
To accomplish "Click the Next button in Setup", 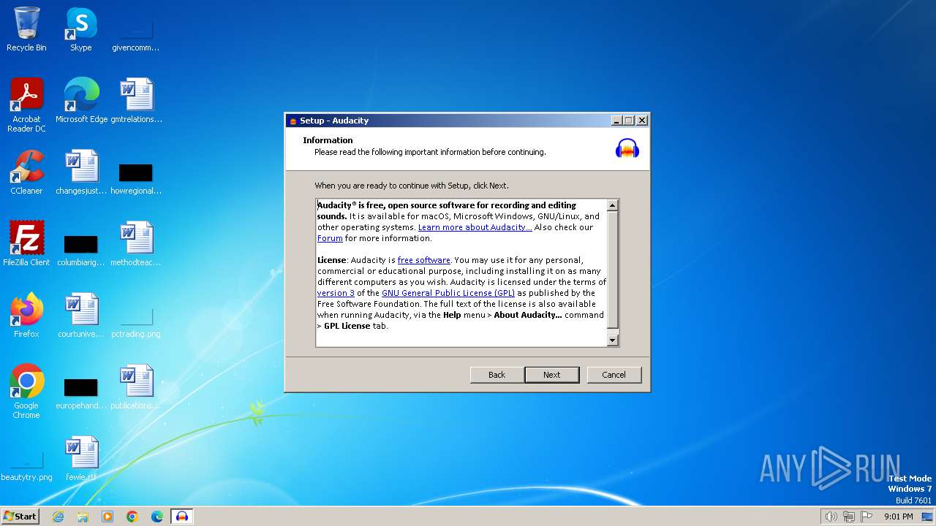I will click(552, 375).
